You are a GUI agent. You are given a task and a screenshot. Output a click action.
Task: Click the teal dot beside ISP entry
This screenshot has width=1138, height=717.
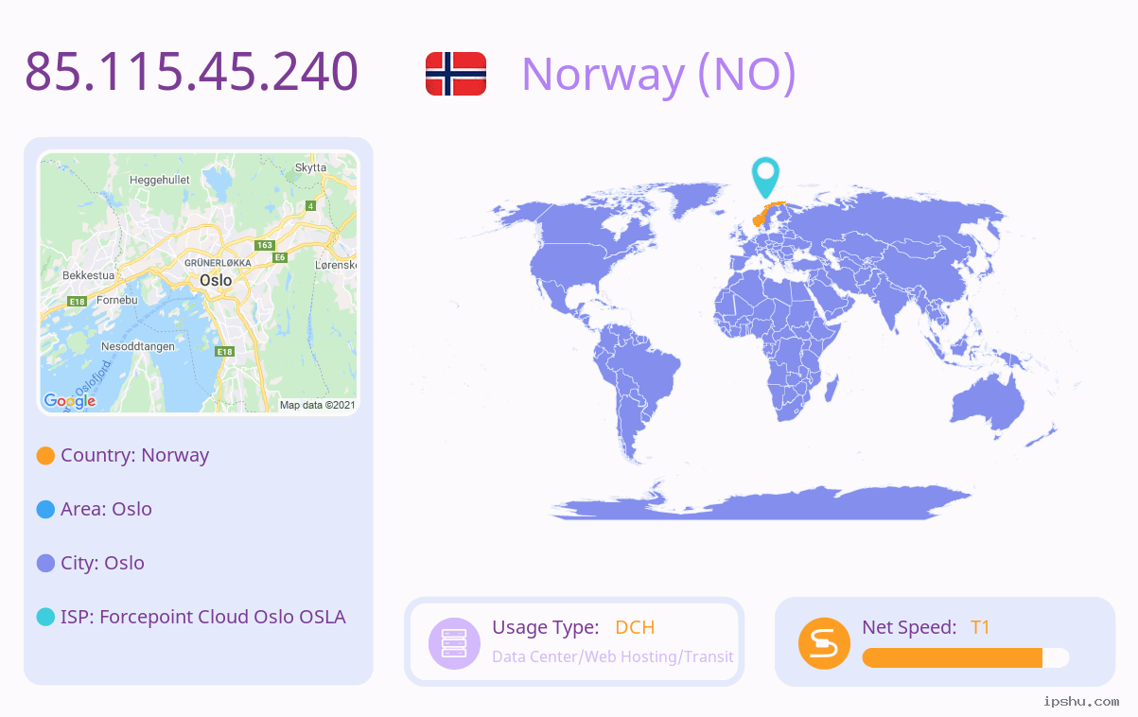point(45,618)
